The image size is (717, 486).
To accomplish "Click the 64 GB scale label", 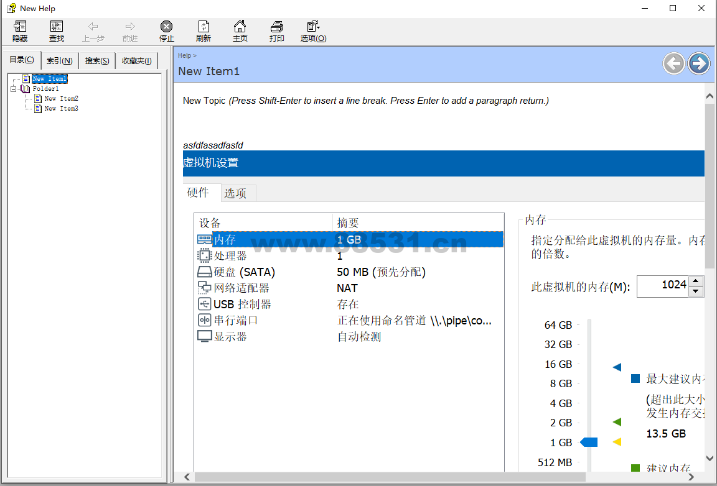I will pos(558,325).
